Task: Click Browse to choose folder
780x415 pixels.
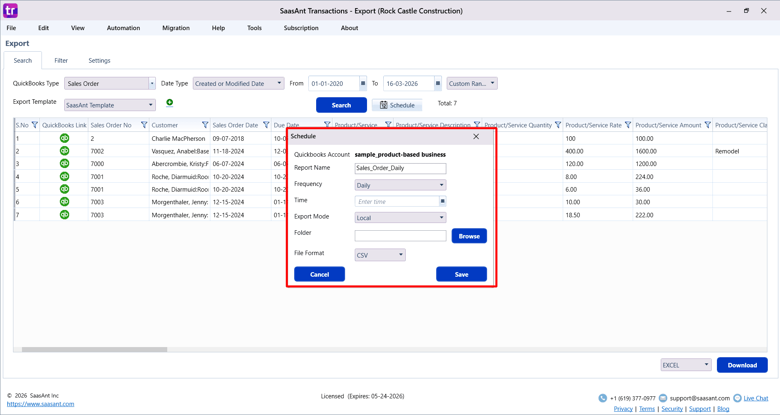Action: pos(469,236)
